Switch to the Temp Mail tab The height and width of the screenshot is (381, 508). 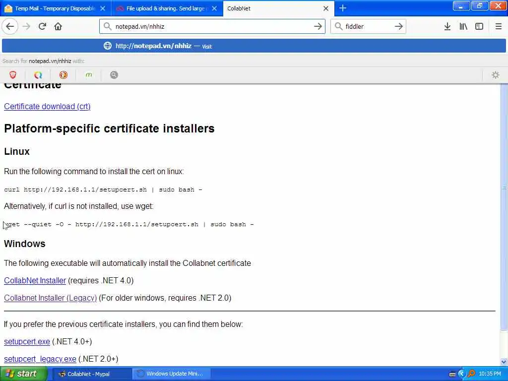(x=55, y=8)
